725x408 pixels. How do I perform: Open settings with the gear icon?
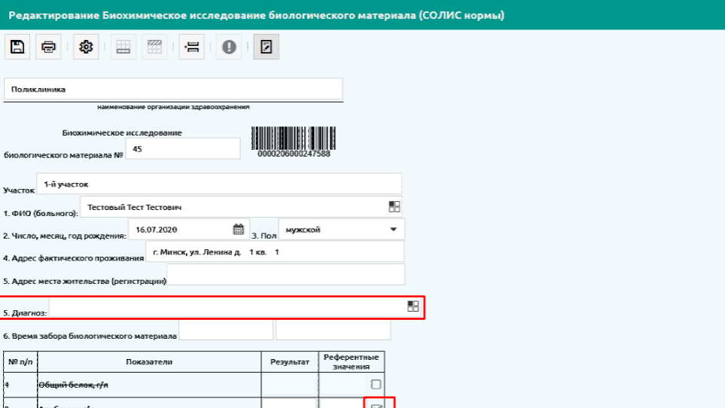pyautogui.click(x=86, y=47)
